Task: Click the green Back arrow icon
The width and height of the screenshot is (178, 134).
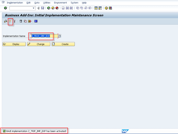Action: point(49,8)
